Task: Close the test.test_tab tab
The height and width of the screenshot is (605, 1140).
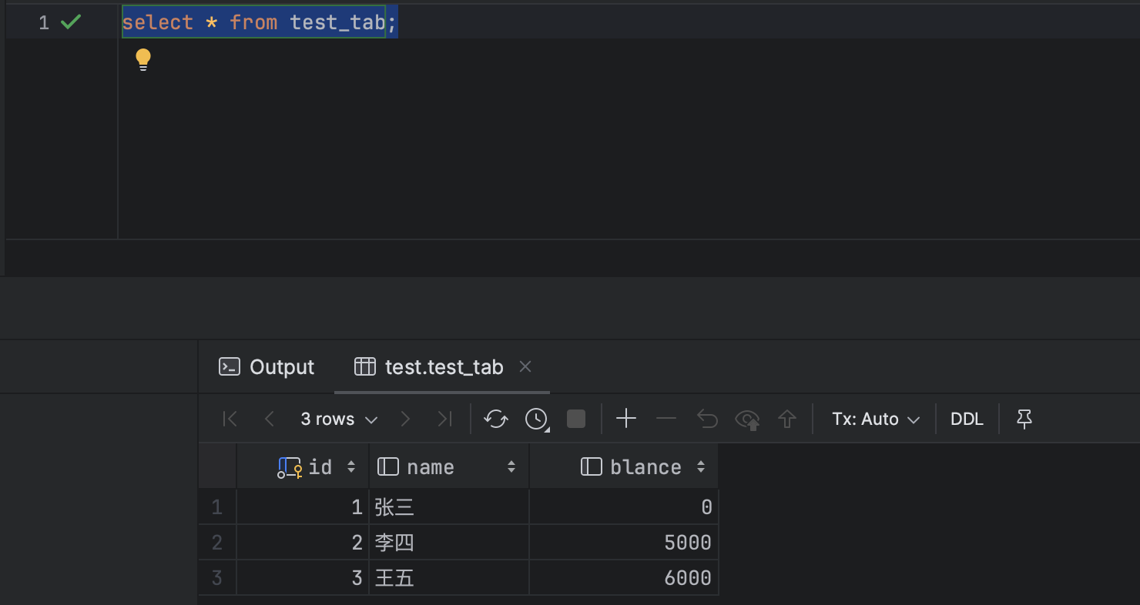Action: pyautogui.click(x=525, y=367)
